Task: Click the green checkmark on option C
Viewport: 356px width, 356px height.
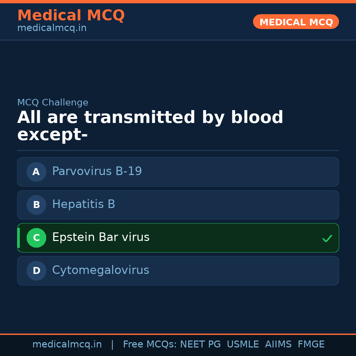Action: (327, 238)
